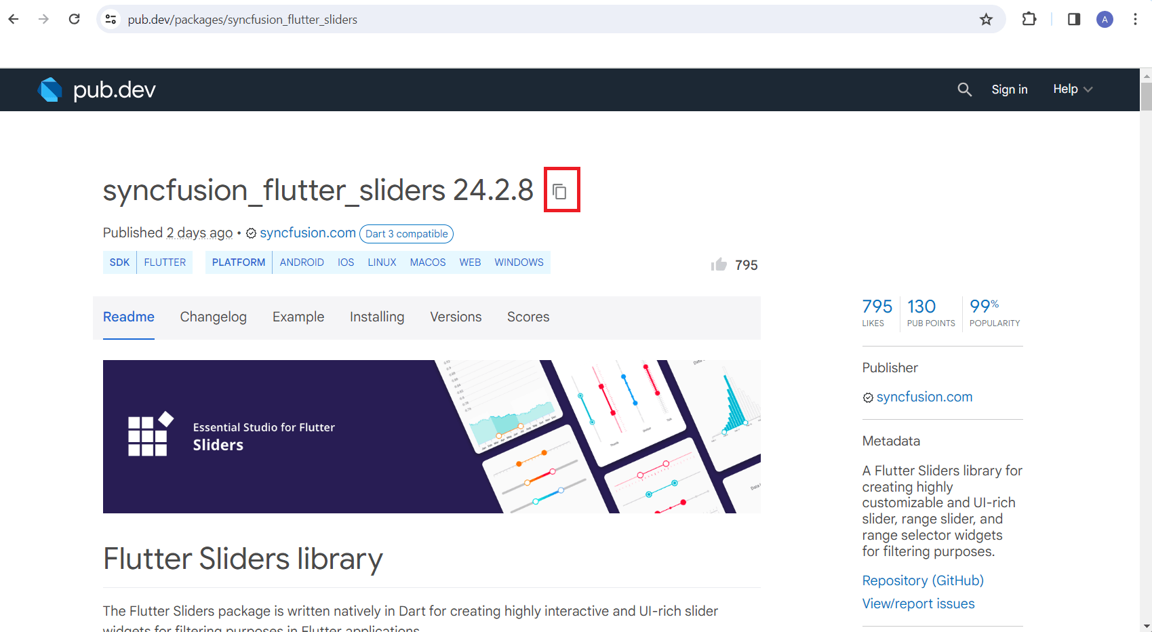Screen dimensions: 1152x632
Task: Bookmark this page with star icon
Action: click(x=986, y=20)
